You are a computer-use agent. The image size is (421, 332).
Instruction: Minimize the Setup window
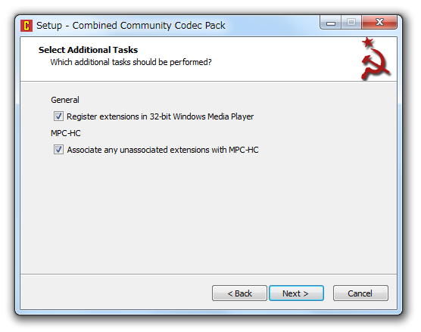(331, 23)
